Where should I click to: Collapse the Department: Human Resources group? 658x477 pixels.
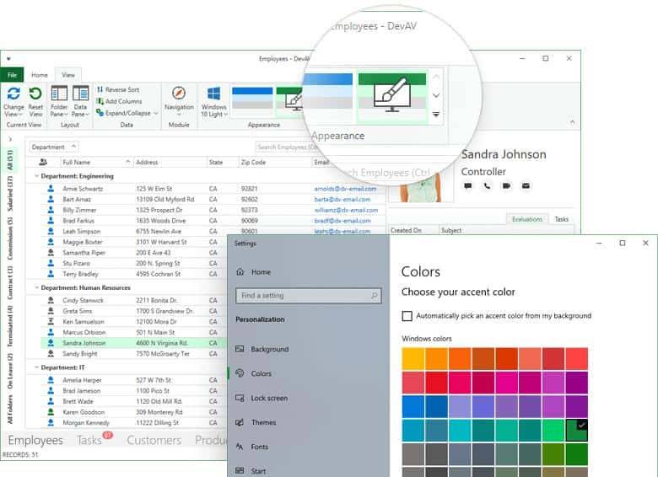[36, 287]
